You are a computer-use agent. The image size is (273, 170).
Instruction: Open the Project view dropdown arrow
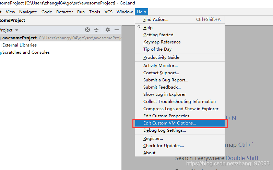[x=17, y=30]
